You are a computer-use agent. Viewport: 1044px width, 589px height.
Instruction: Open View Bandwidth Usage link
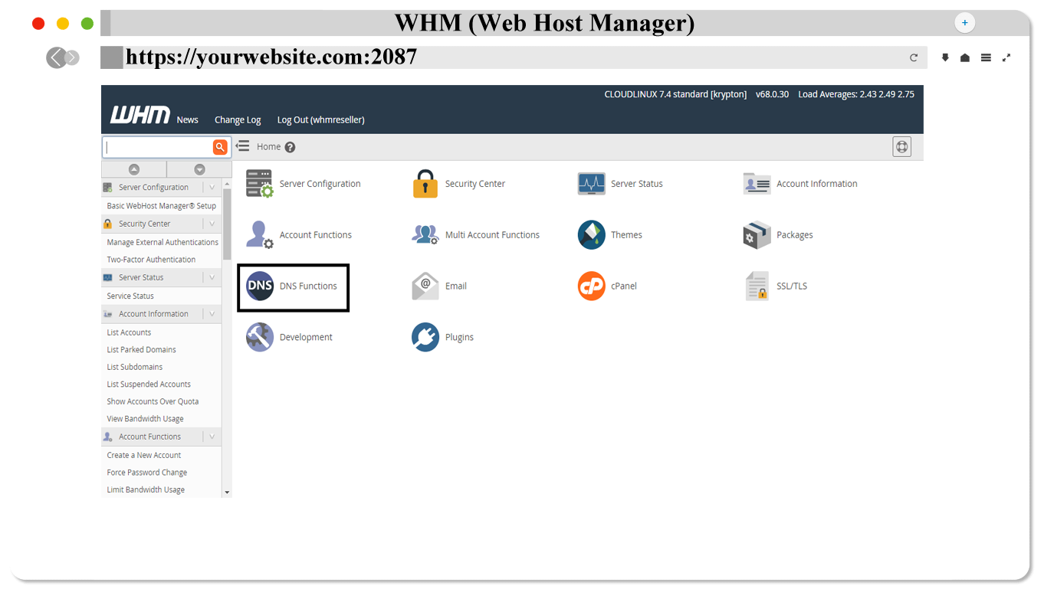145,419
